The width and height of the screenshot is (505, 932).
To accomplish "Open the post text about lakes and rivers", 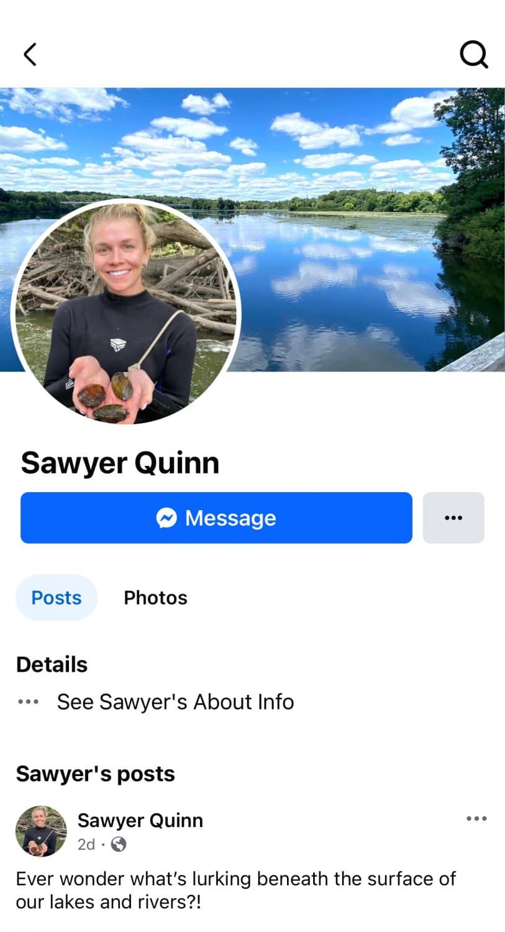I will 235,890.
